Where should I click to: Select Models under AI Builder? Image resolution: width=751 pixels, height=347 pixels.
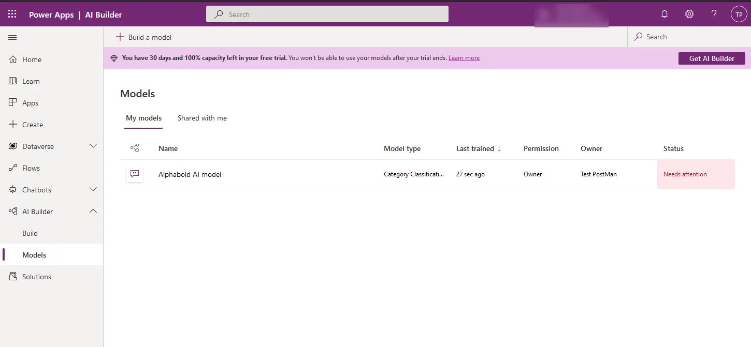point(52,255)
